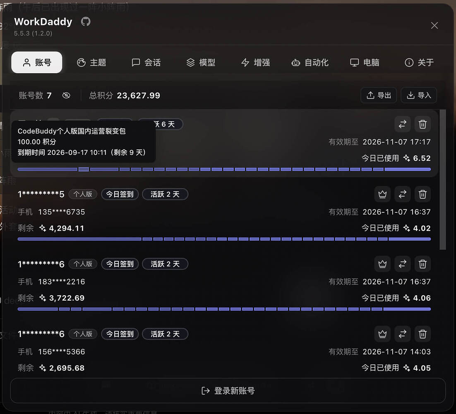Delete the account with phone 135****6735
Image resolution: width=456 pixels, height=414 pixels.
click(422, 194)
